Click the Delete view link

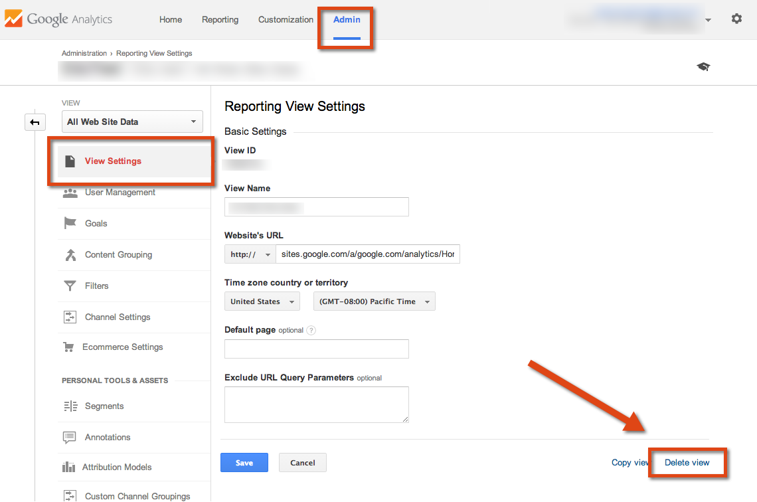(687, 462)
